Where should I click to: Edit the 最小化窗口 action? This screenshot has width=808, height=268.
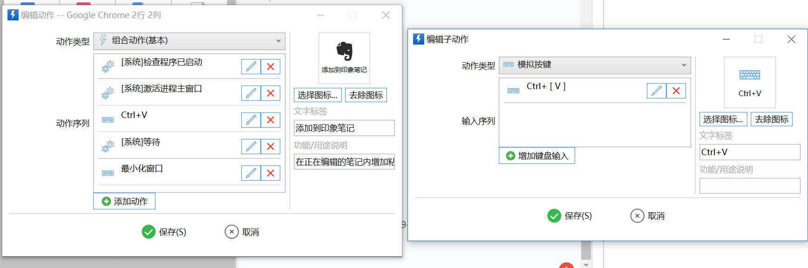pyautogui.click(x=251, y=173)
